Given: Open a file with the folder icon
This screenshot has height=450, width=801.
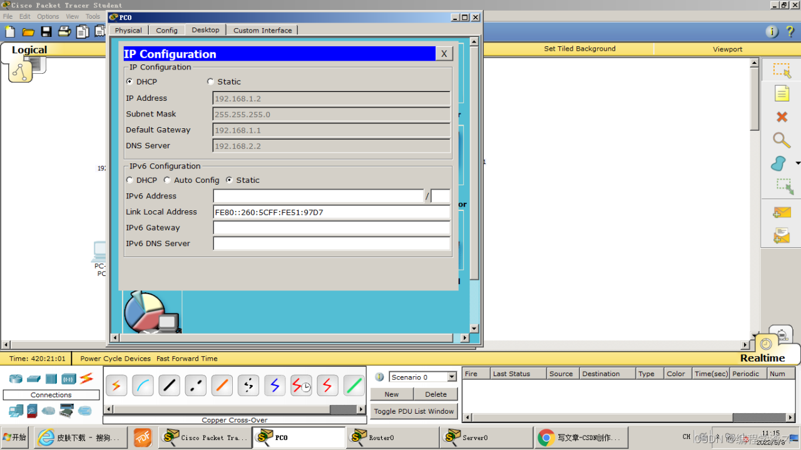Looking at the screenshot, I should click(28, 31).
